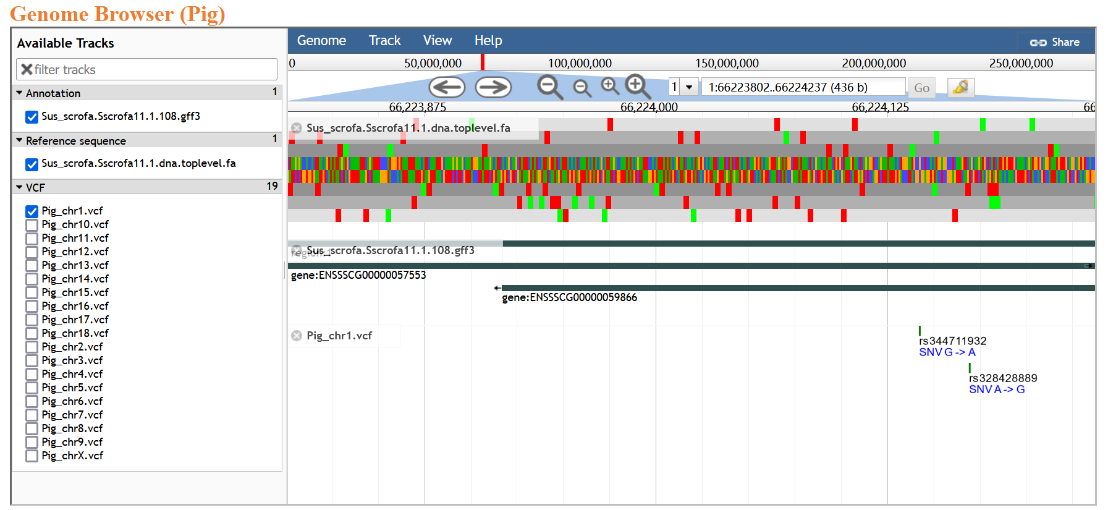1108x510 pixels.
Task: Clear the filter tracks field with the X icon
Action: (27, 69)
